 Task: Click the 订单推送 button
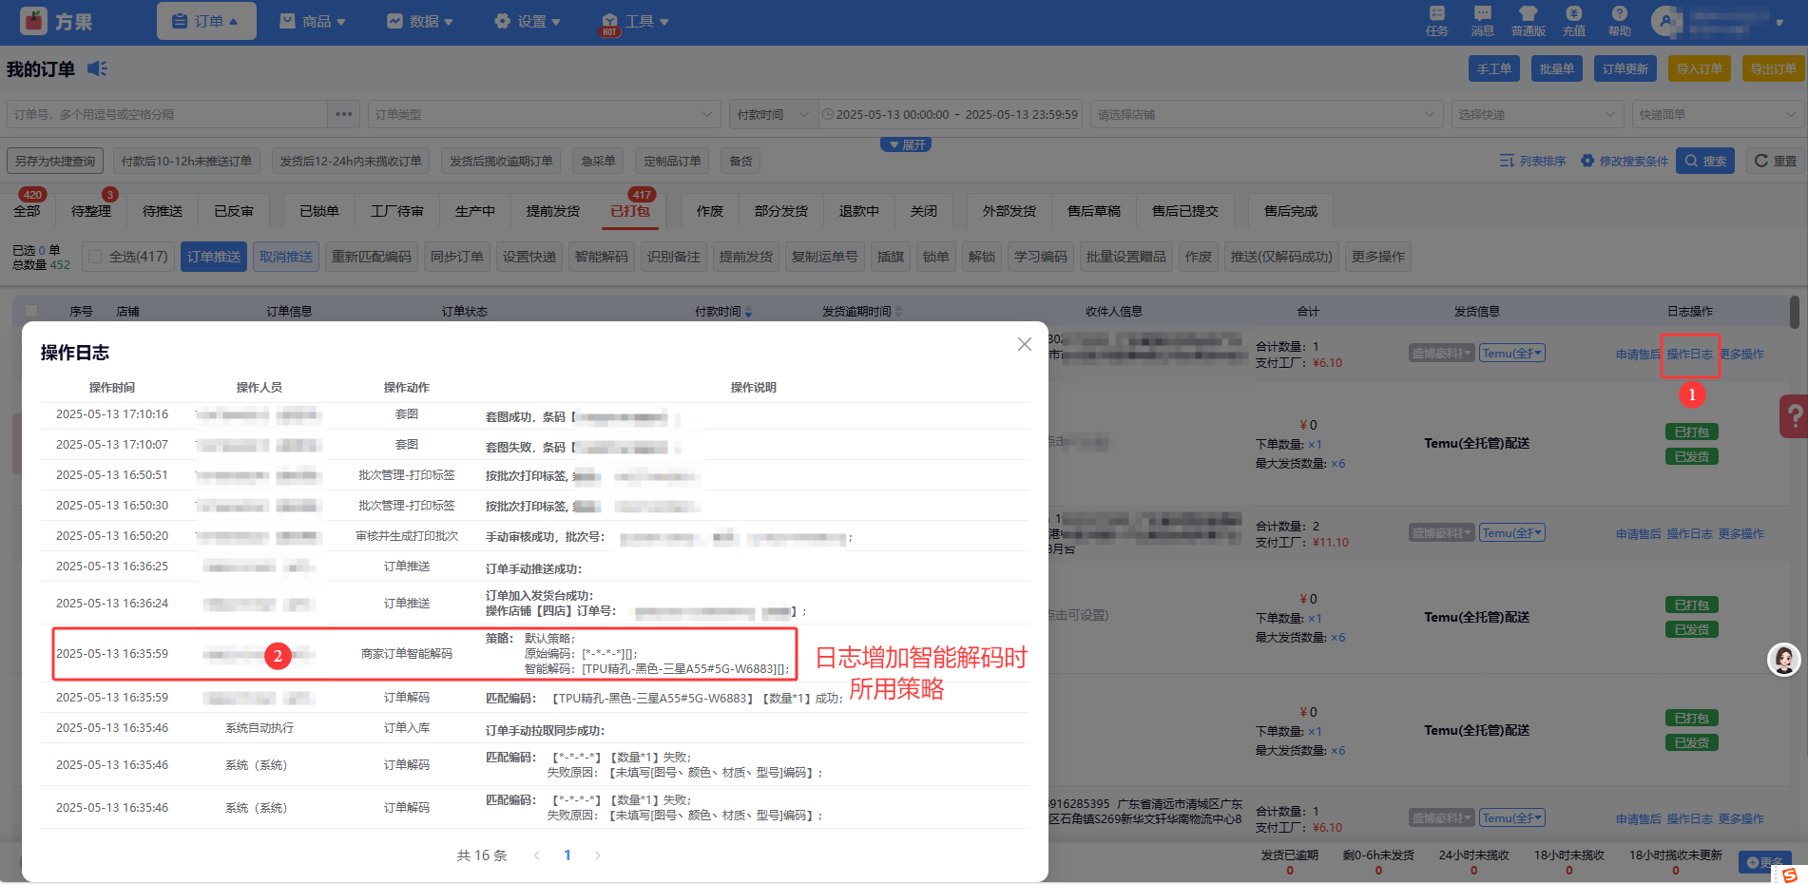coord(214,257)
